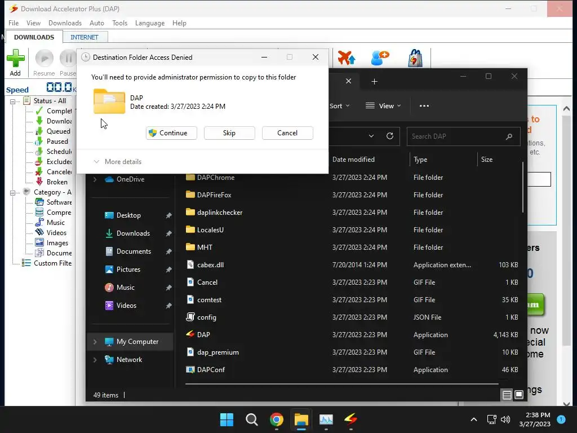
Task: Expand OneDrive in Explorer navigation pane
Action: [x=95, y=179]
